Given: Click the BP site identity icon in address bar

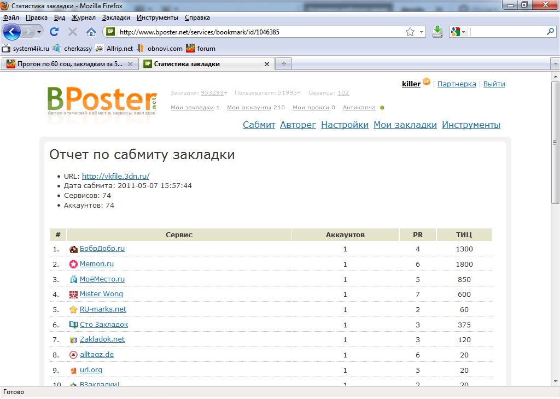Looking at the screenshot, I should point(110,32).
